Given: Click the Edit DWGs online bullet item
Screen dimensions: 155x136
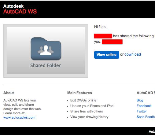Looking at the screenshot, I should pyautogui.click(x=83, y=100).
